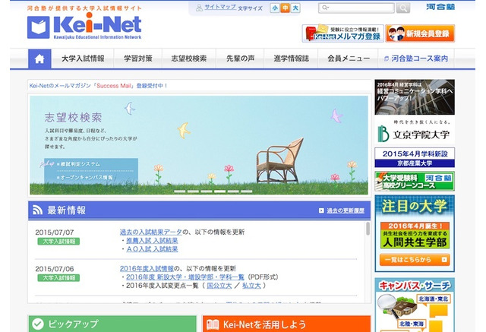Open the 過去の入試結果データ link
This screenshot has width=486, height=332.
pos(151,232)
